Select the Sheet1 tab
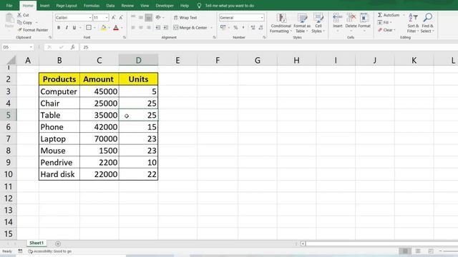The width and height of the screenshot is (458, 257). tap(36, 243)
